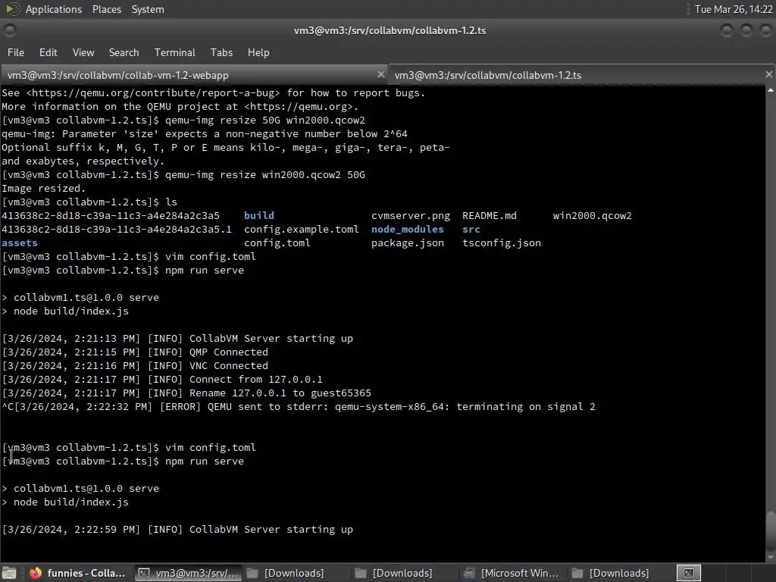Click 'terminating on signal 2' text
The image size is (776, 582).
(526, 407)
